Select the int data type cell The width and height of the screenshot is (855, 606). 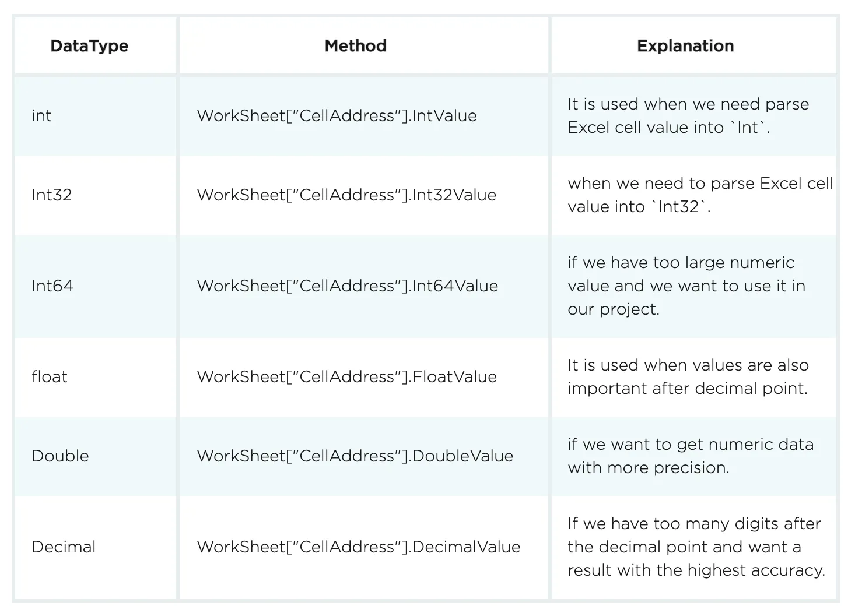point(41,116)
